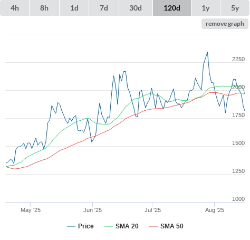Open the 7d time range view
250x240 pixels.
coord(104,8)
